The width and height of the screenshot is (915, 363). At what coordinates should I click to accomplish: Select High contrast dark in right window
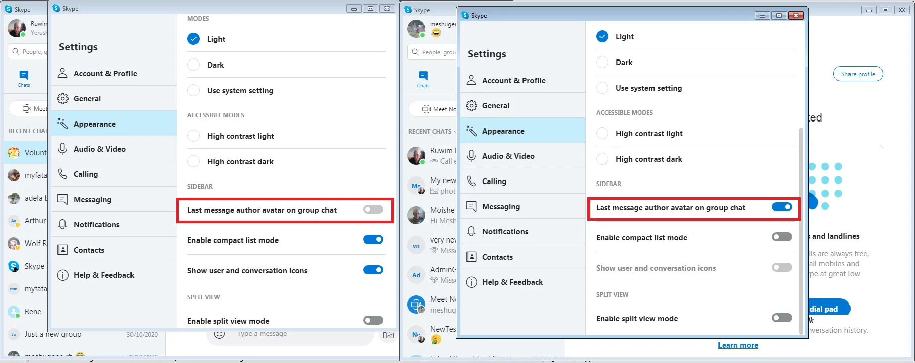coord(602,159)
